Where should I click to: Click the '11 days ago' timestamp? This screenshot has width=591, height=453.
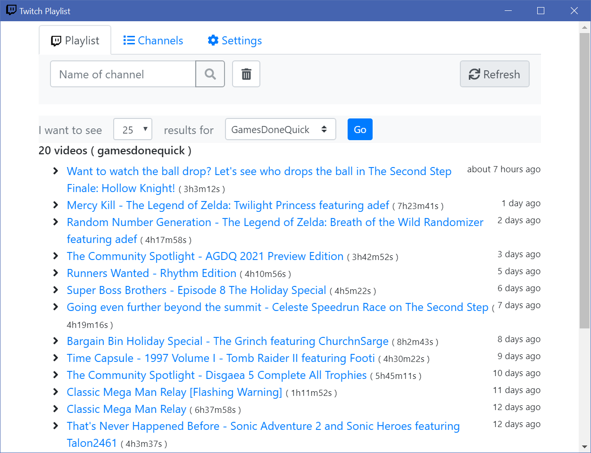[516, 390]
